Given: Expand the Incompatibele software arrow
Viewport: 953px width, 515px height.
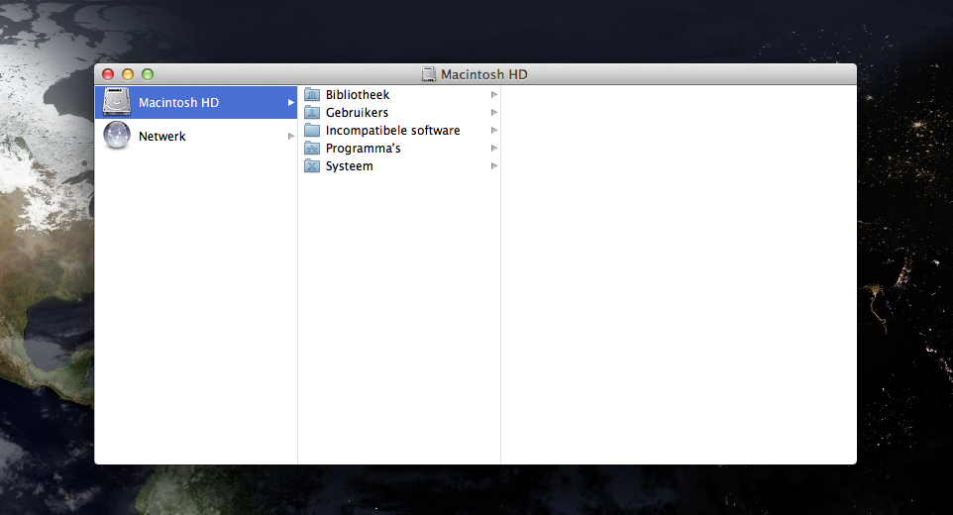Looking at the screenshot, I should 494,130.
